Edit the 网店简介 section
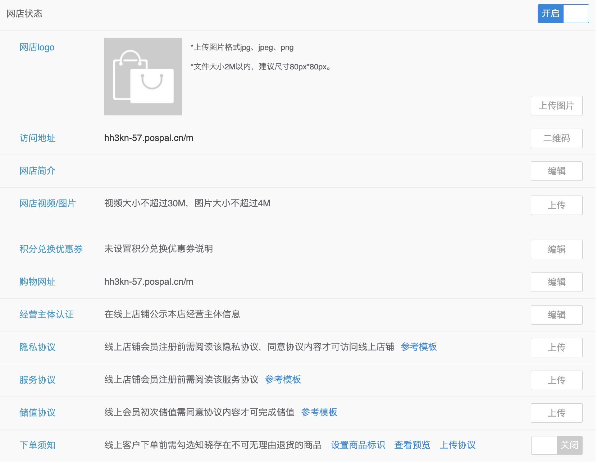The height and width of the screenshot is (463, 597). pyautogui.click(x=556, y=171)
